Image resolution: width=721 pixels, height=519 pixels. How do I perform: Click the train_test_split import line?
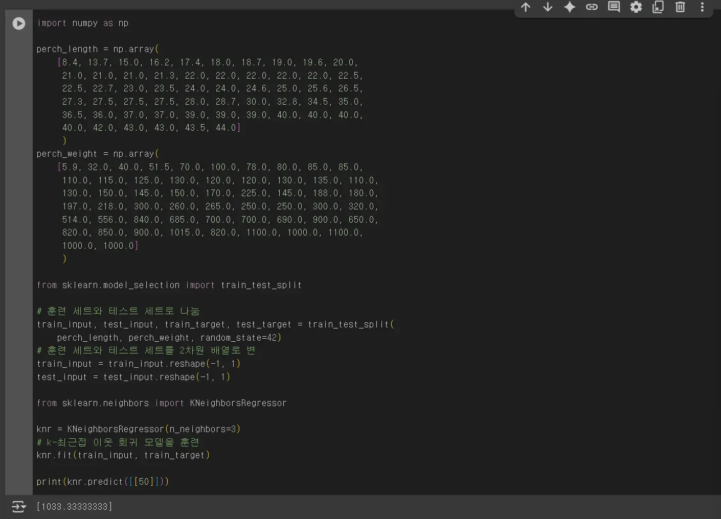(x=169, y=285)
